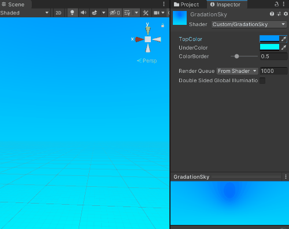Enable Double Sided Global Illumination checkbox
The width and height of the screenshot is (289, 229).
click(262, 80)
